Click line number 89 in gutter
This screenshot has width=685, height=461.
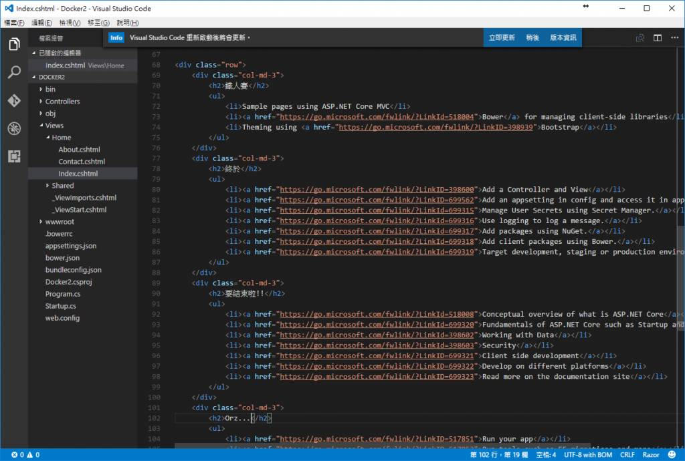pos(156,283)
